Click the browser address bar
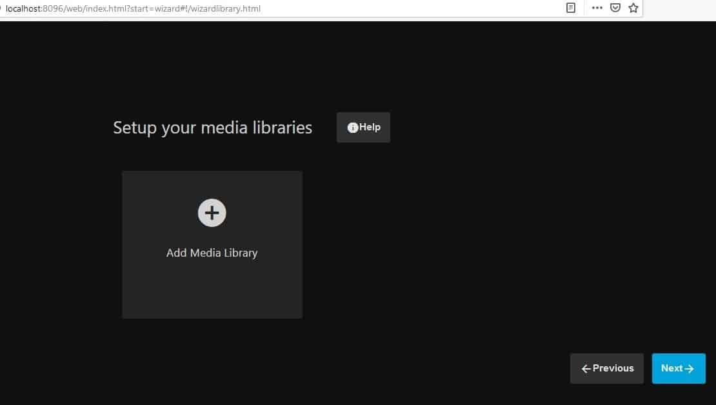This screenshot has width=716, height=405. click(387, 8)
